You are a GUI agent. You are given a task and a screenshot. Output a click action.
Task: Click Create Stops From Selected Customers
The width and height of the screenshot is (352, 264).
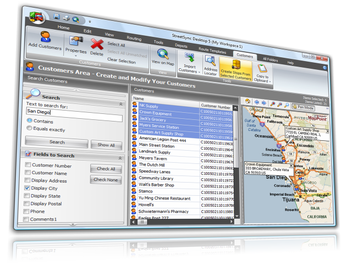(236, 67)
